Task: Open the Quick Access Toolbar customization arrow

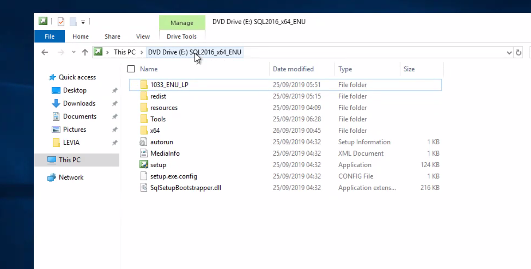Action: [83, 22]
